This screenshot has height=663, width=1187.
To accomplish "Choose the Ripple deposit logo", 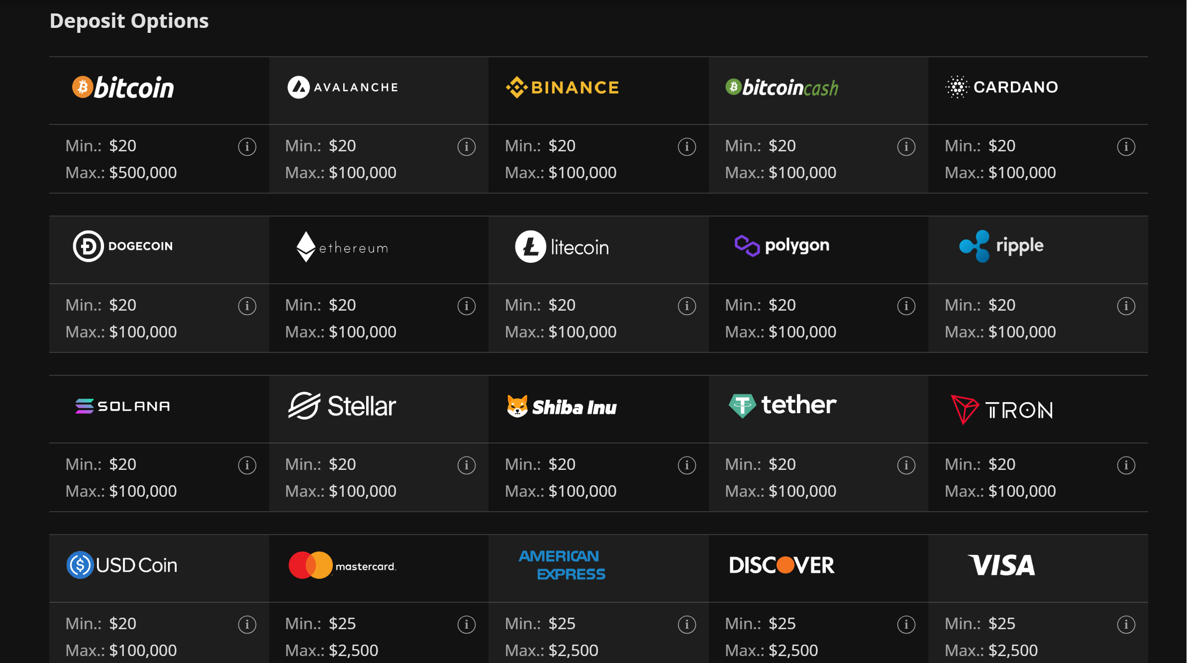I will tap(1001, 246).
